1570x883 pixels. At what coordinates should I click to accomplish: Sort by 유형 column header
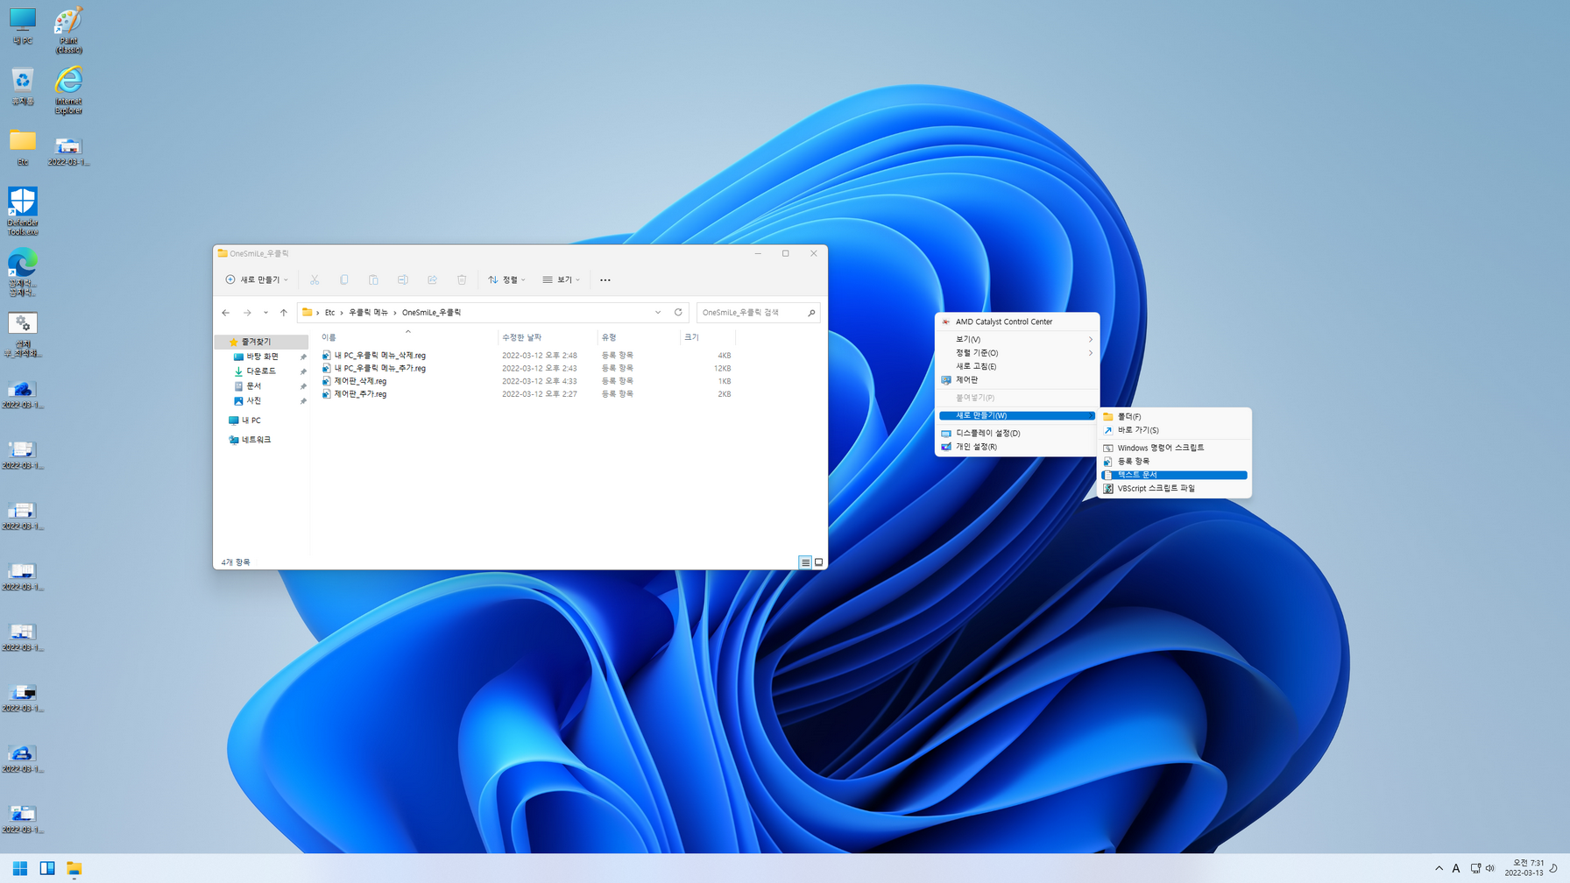point(638,337)
